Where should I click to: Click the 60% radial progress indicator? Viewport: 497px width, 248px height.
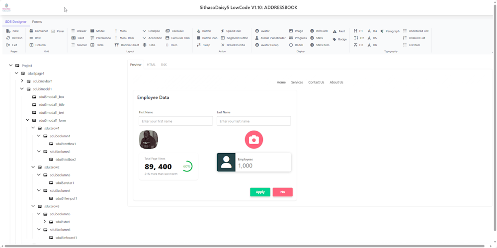[x=187, y=166]
